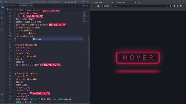Click the site information icon in the address bar
This screenshot has height=104, width=186.
[x=102, y=6]
